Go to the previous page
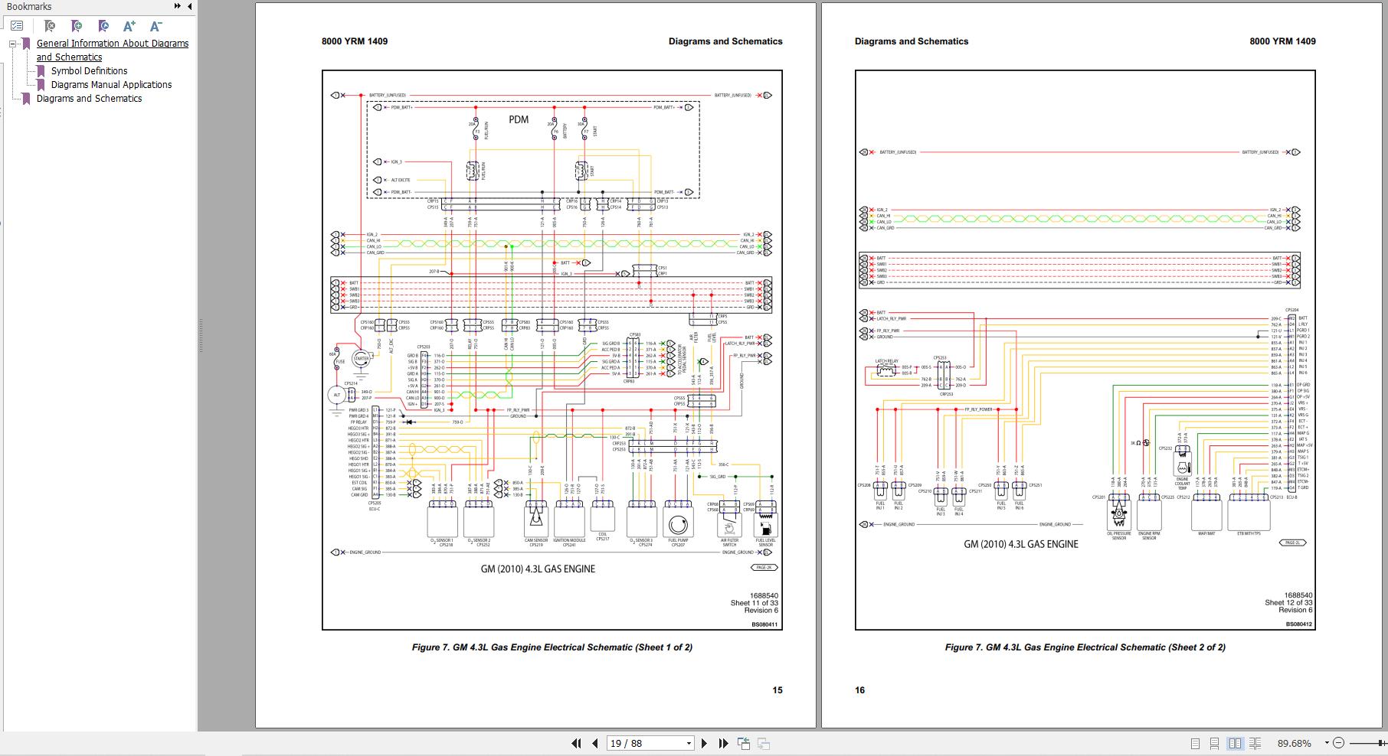The width and height of the screenshot is (1388, 756). (594, 743)
